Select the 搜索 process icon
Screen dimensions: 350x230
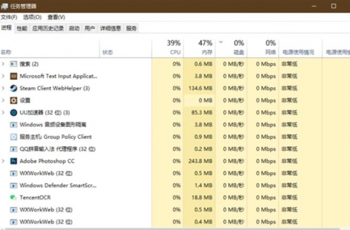coord(14,64)
